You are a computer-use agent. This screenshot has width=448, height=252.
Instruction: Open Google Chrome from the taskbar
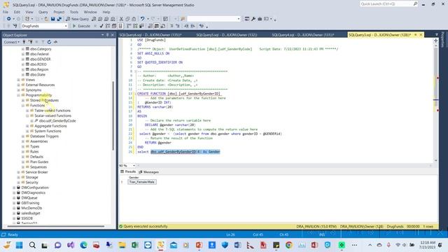[x=289, y=245]
